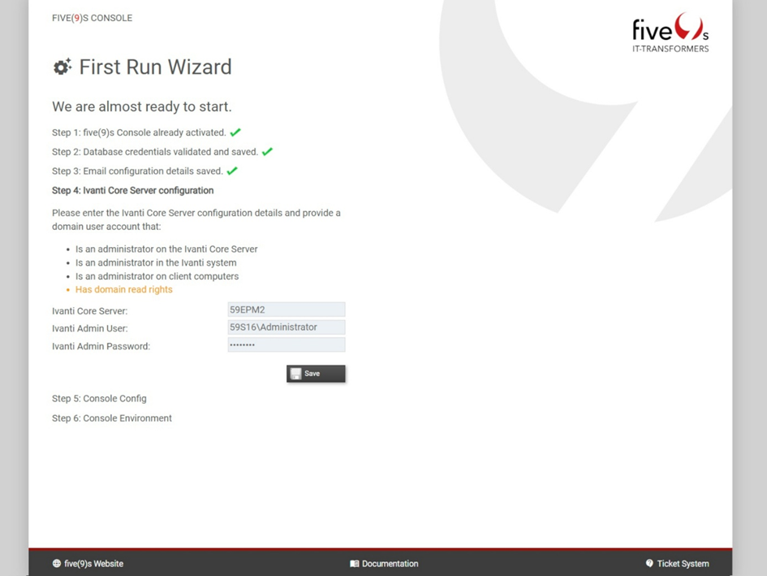Click the First Run Wizard gear icon
Viewport: 767px width, 576px height.
pos(62,67)
